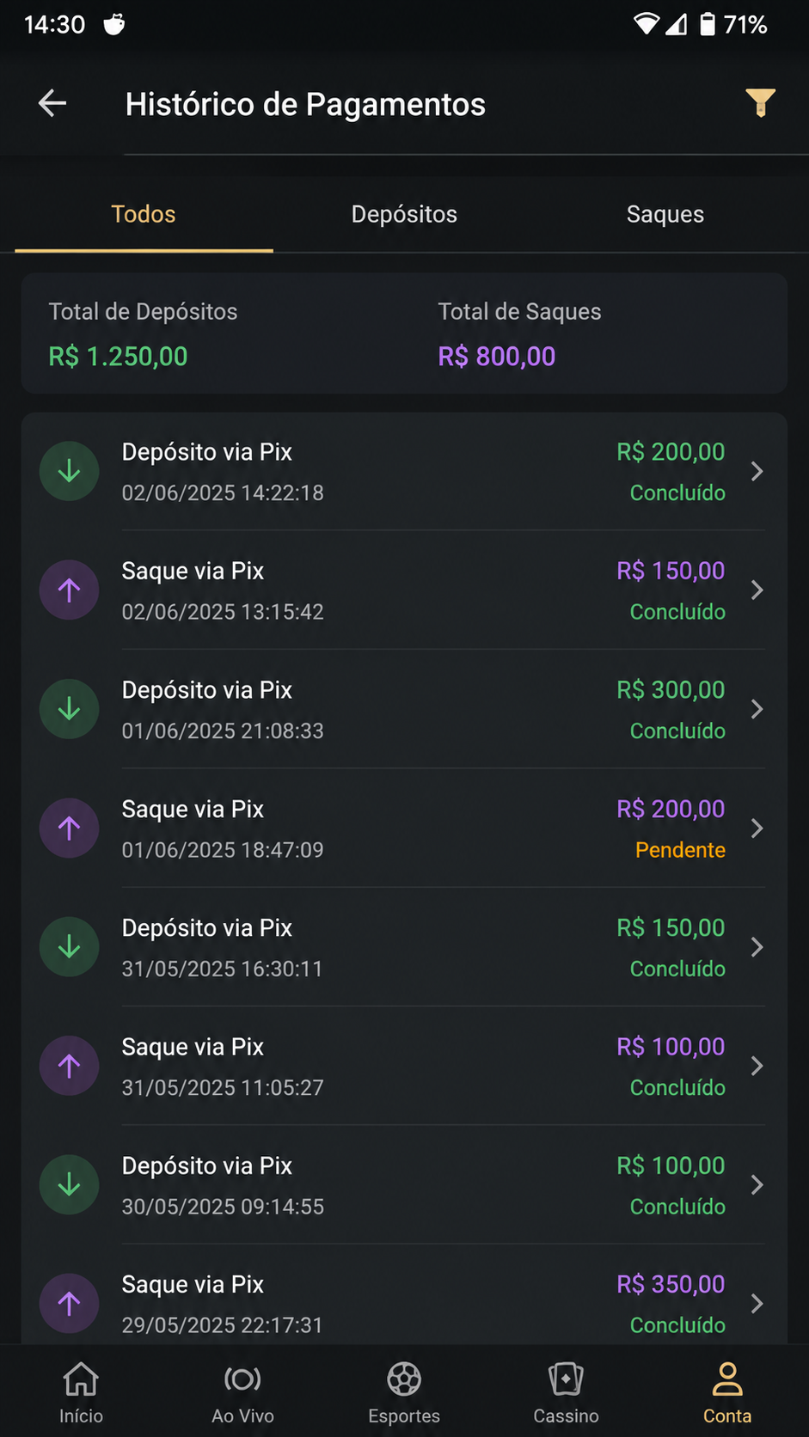This screenshot has height=1437, width=809.
Task: Tap purple withdrawal arrow icon for R$ 150,00
Action: tap(70, 590)
